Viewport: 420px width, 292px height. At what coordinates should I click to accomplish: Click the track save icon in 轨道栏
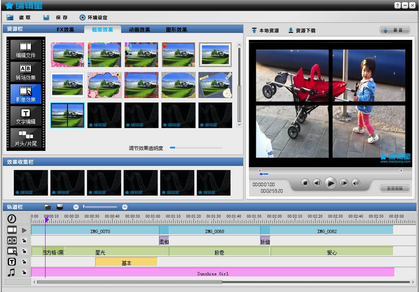(x=60, y=207)
